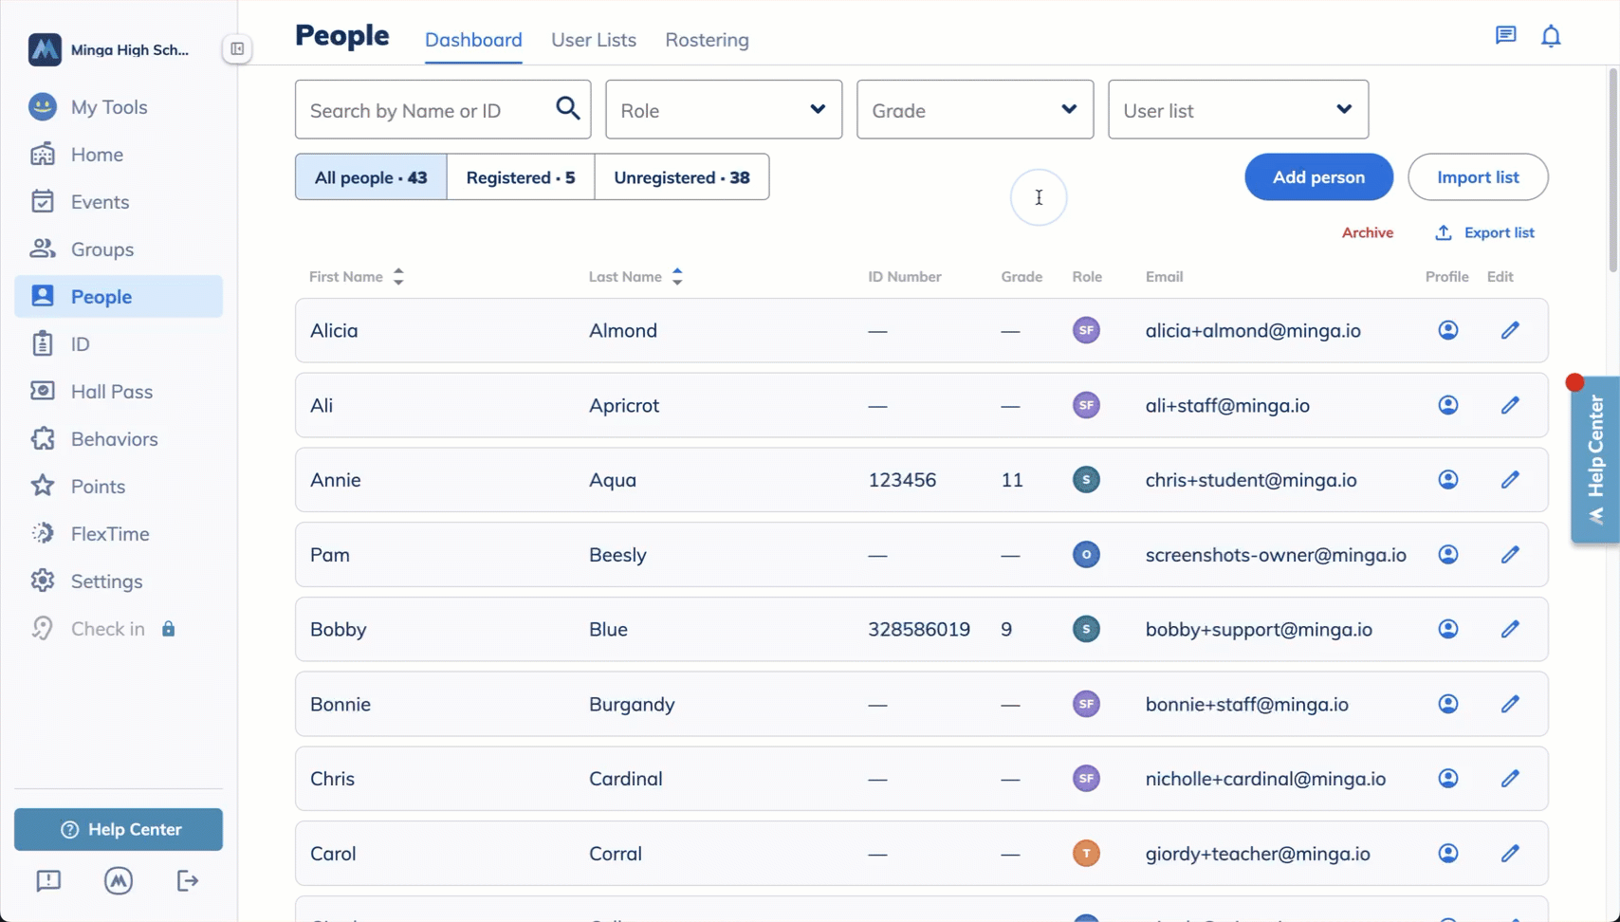
Task: Click the logout icon in sidebar
Action: tap(188, 881)
